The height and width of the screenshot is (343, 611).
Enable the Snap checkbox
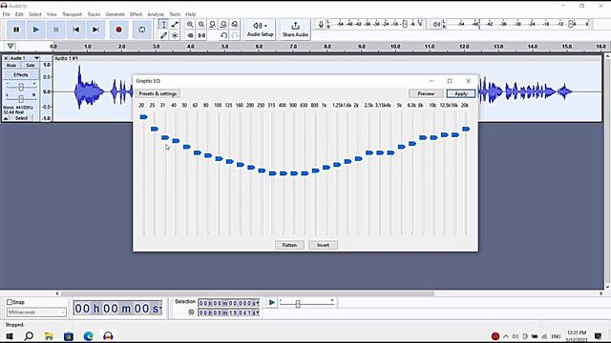[x=10, y=302]
